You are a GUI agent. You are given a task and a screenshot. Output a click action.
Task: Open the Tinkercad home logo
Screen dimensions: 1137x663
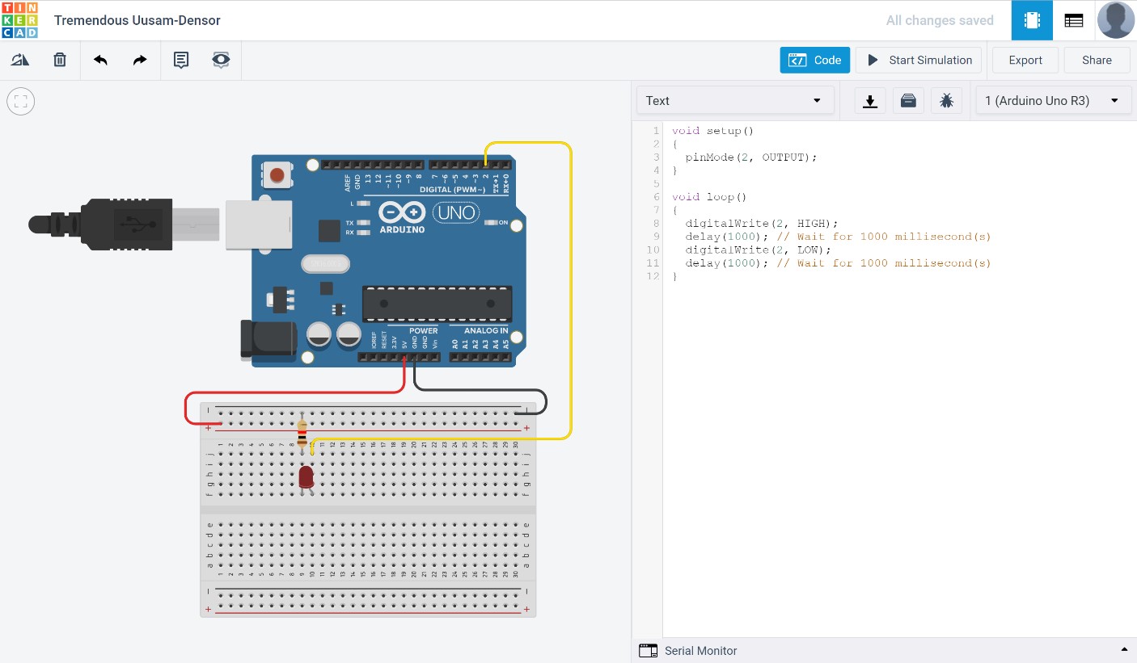click(x=19, y=20)
